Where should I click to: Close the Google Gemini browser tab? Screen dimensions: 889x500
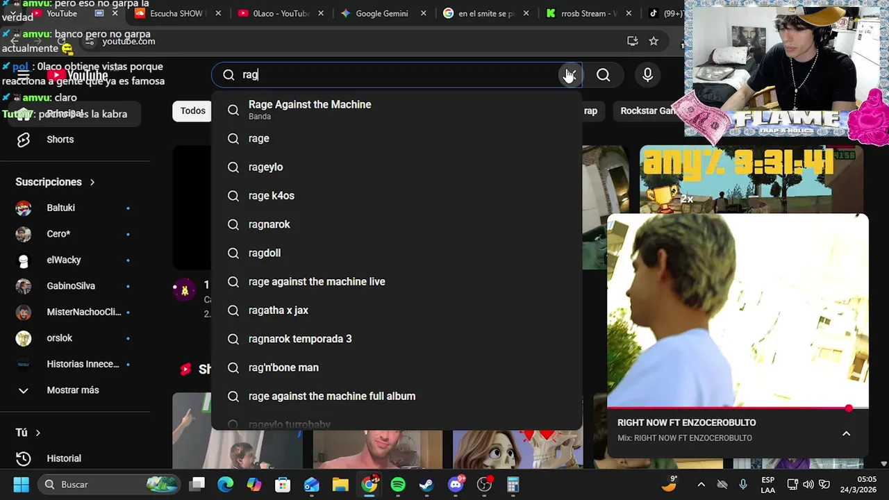[x=424, y=13]
